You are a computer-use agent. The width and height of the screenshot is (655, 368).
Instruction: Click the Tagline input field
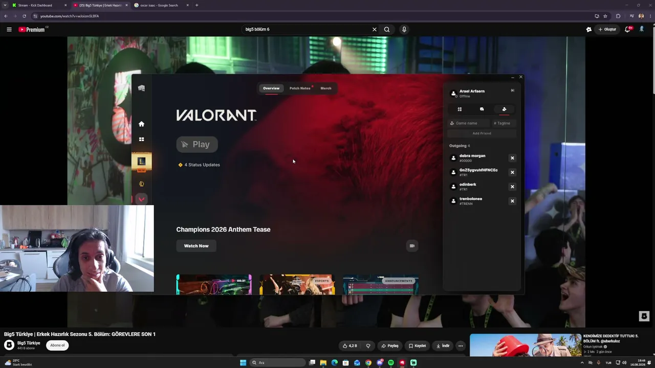504,123
